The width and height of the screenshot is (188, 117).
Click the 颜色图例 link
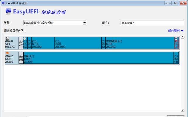pos(174,31)
